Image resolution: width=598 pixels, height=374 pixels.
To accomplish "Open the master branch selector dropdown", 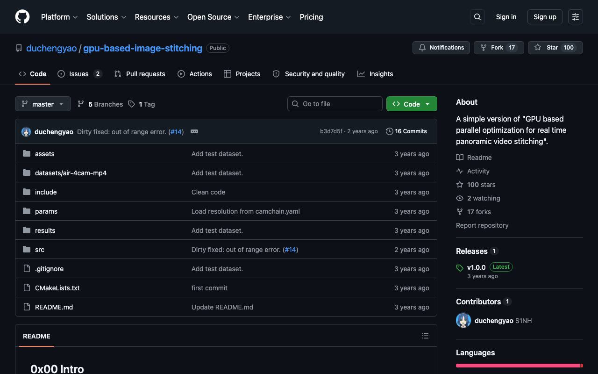I will point(43,104).
